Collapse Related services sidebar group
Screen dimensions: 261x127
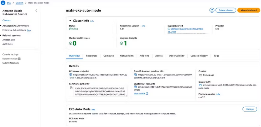[1, 35]
